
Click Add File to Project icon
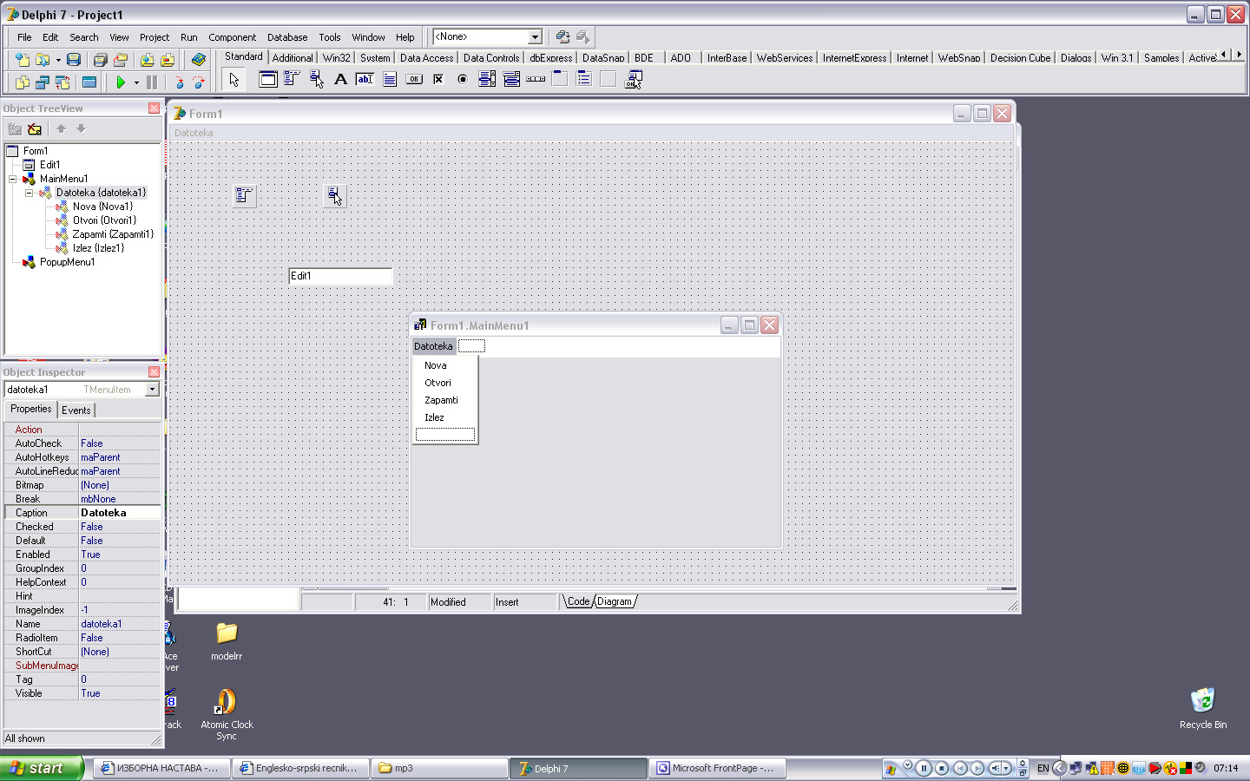point(147,60)
